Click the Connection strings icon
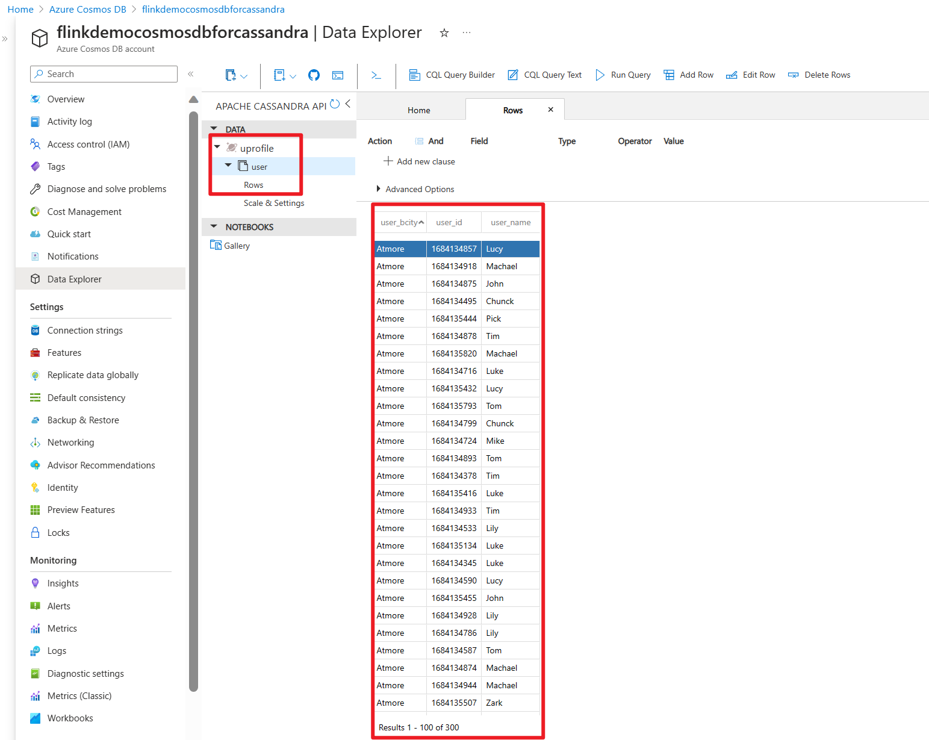This screenshot has height=740, width=929. 36,331
